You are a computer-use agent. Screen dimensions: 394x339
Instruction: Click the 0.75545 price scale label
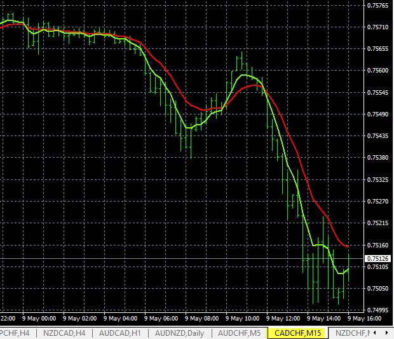[x=377, y=93]
